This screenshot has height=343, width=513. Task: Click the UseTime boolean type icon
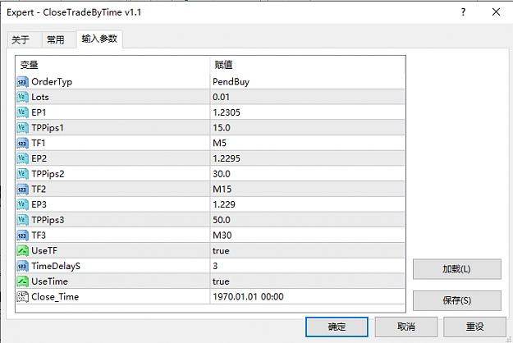click(x=23, y=281)
